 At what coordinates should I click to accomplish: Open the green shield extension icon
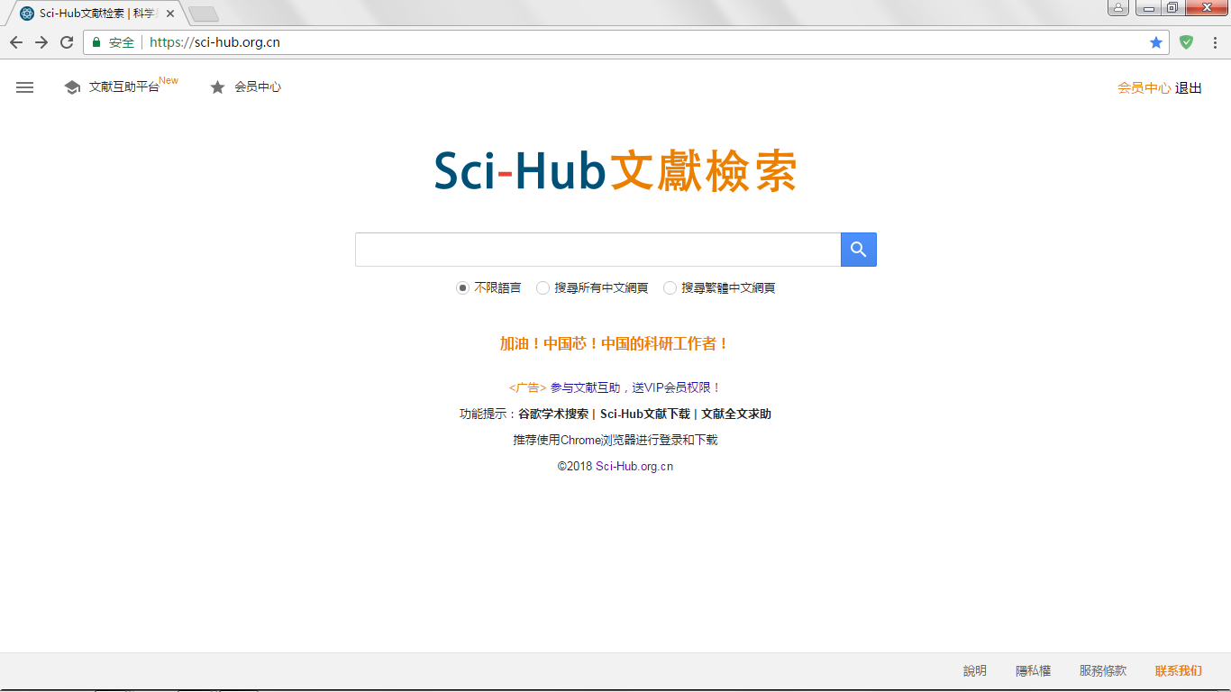[1185, 41]
